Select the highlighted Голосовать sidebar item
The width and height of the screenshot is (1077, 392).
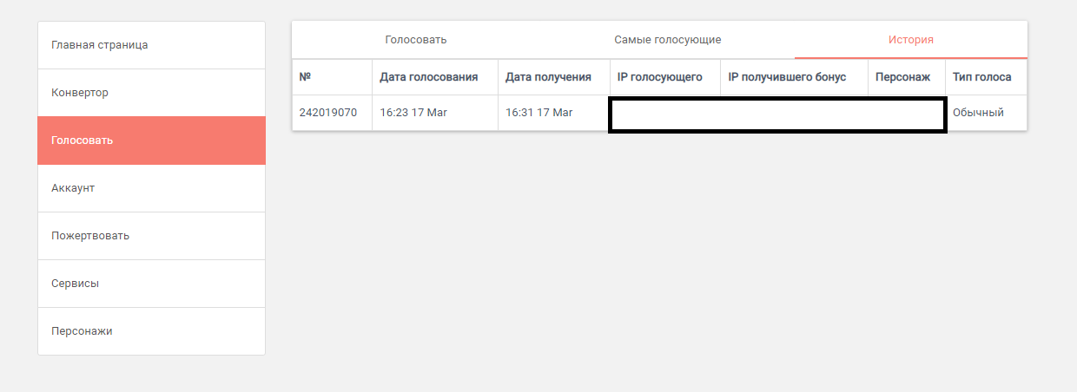pos(151,140)
